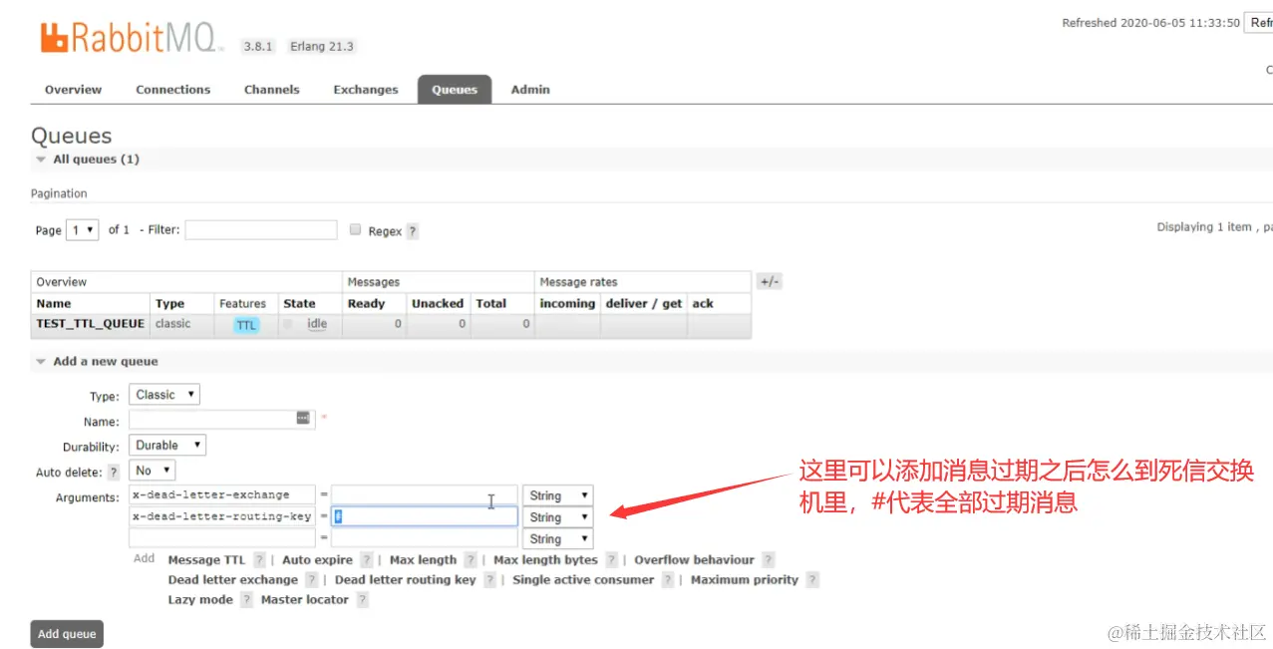Click the empty argument key field

point(222,539)
